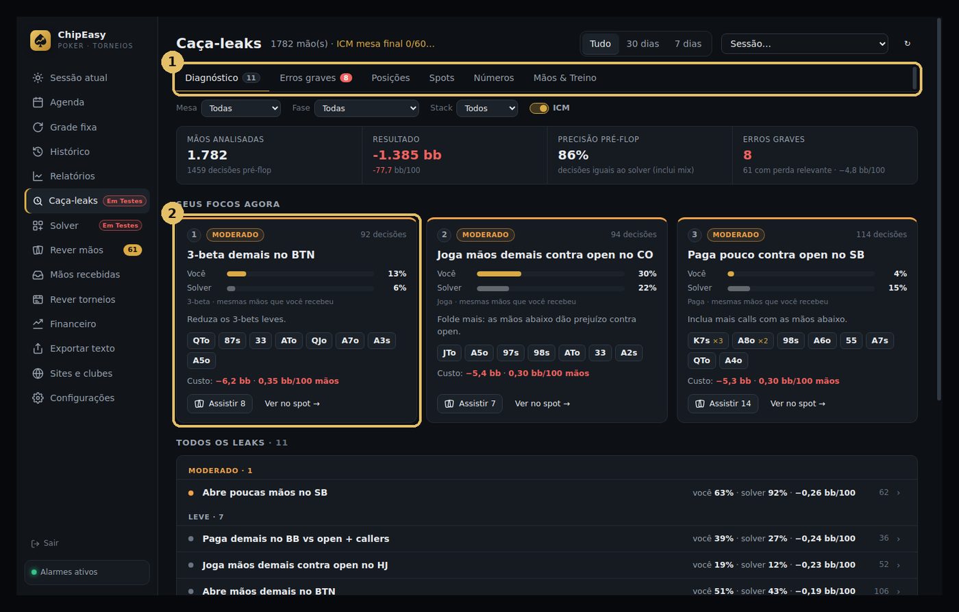Show the Relatórios charts page
The image size is (959, 612).
[87, 176]
